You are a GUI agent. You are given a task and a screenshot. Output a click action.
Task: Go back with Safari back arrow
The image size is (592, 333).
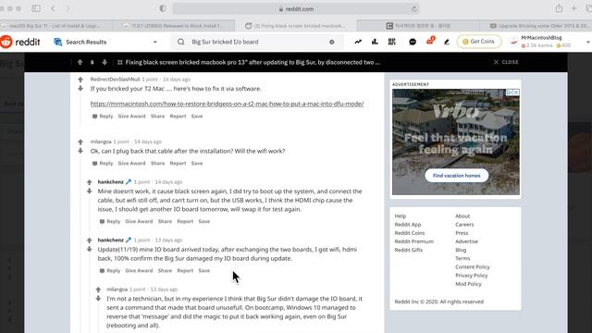click(54, 8)
